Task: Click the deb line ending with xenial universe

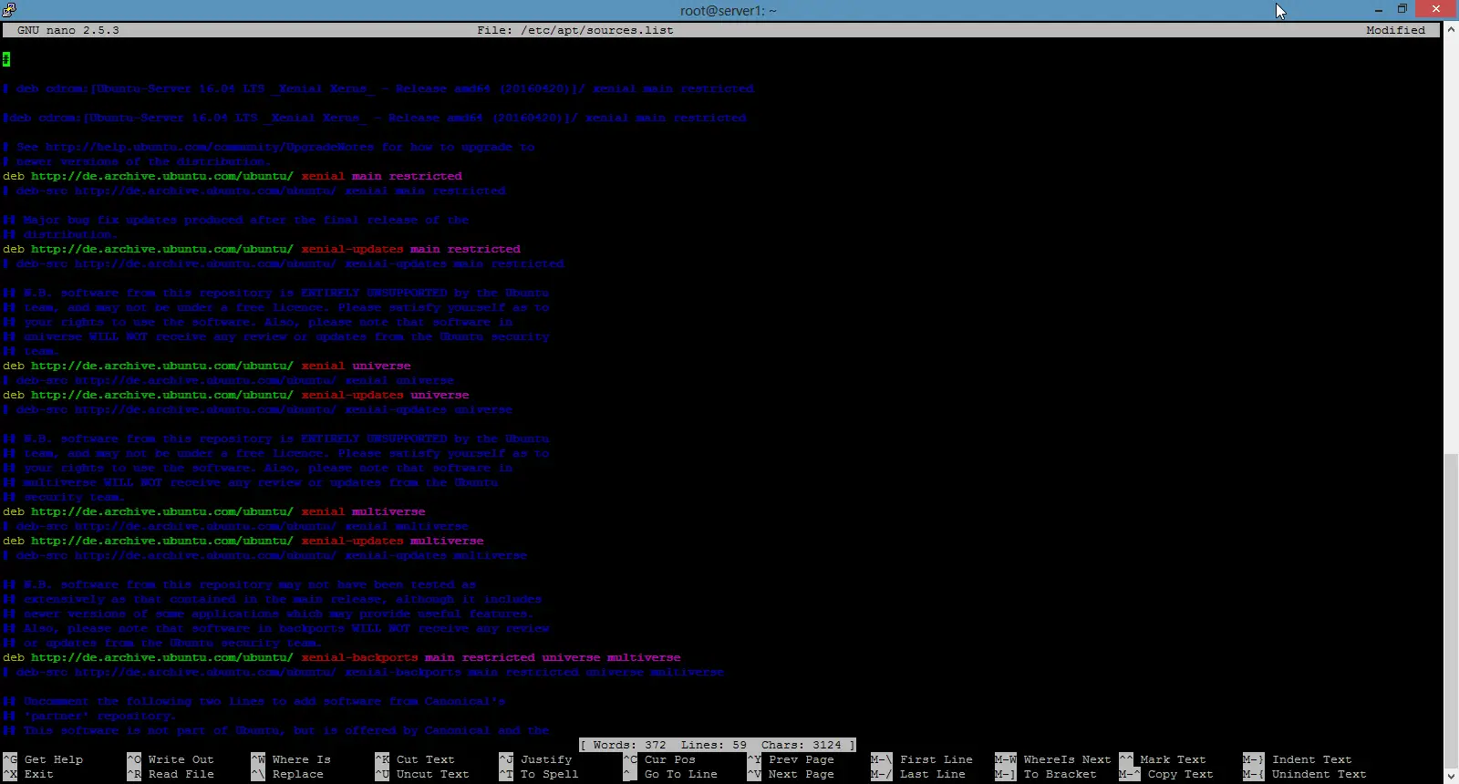Action: [207, 366]
